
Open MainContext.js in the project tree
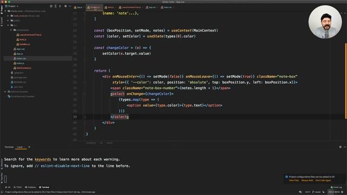22,68
